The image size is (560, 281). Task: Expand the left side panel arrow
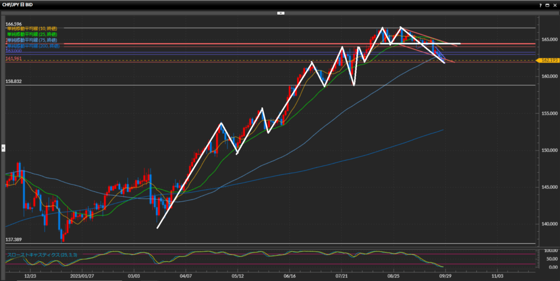click(2, 148)
